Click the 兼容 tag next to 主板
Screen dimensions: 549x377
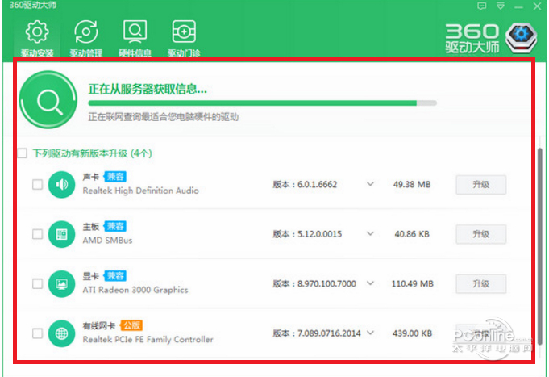point(115,226)
